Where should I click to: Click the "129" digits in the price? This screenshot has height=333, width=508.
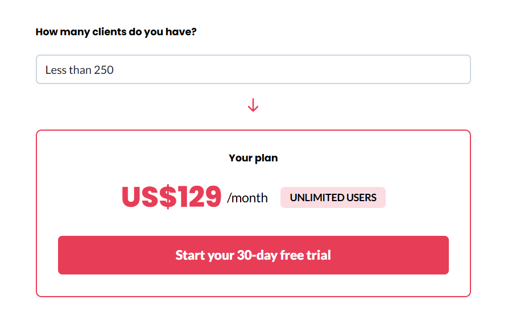click(199, 197)
